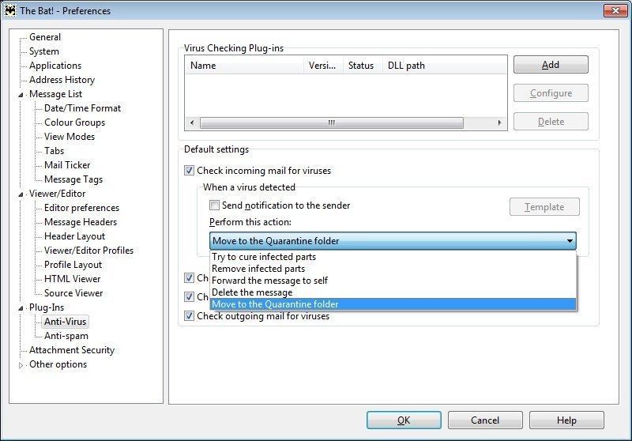Open Editor preferences page

(x=82, y=208)
